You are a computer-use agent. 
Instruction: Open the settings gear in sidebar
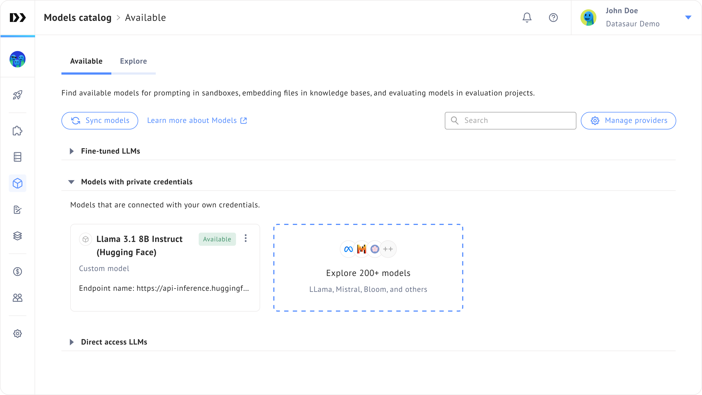[x=18, y=334]
